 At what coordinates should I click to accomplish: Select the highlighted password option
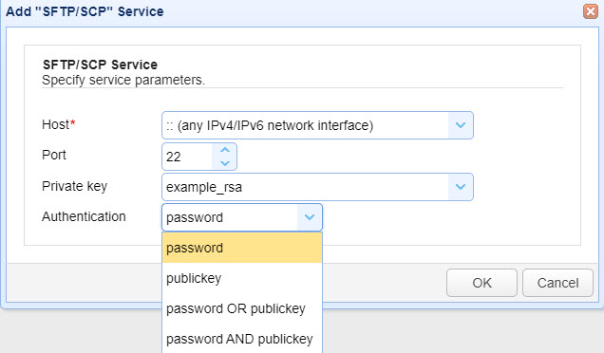(242, 248)
